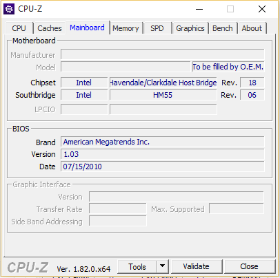This screenshot has height=278, width=280.
Task: Switch to the CPU tab
Action: [x=19, y=28]
